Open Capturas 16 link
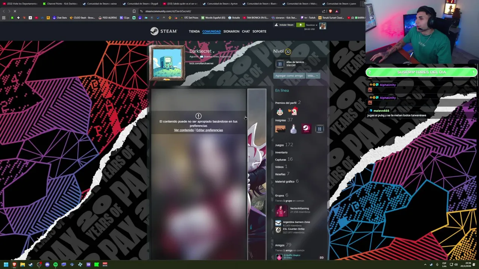Viewport: 479px width, 269px height. click(x=284, y=160)
